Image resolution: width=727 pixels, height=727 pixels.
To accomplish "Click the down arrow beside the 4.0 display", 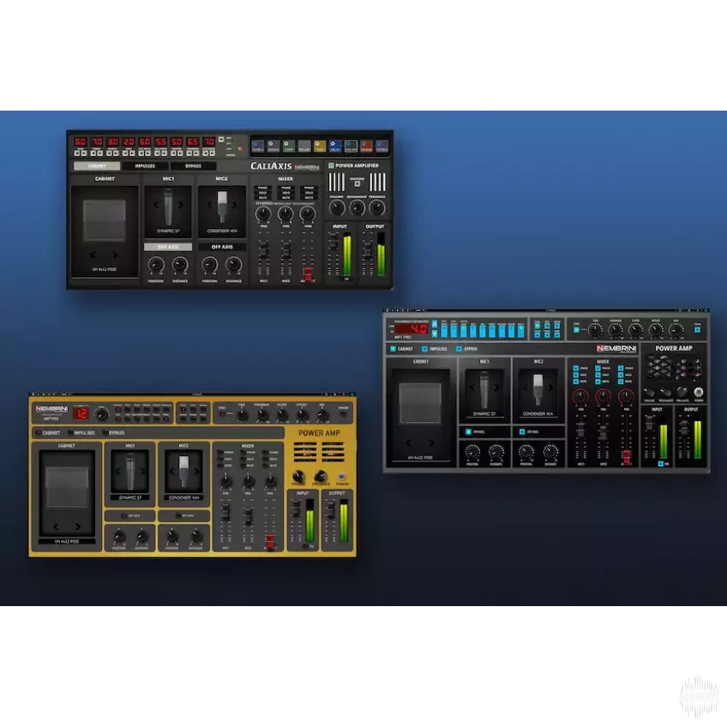I will click(x=435, y=333).
